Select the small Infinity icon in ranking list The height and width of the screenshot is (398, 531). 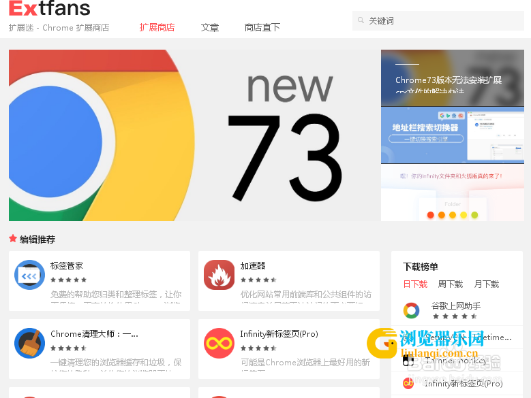(x=408, y=384)
